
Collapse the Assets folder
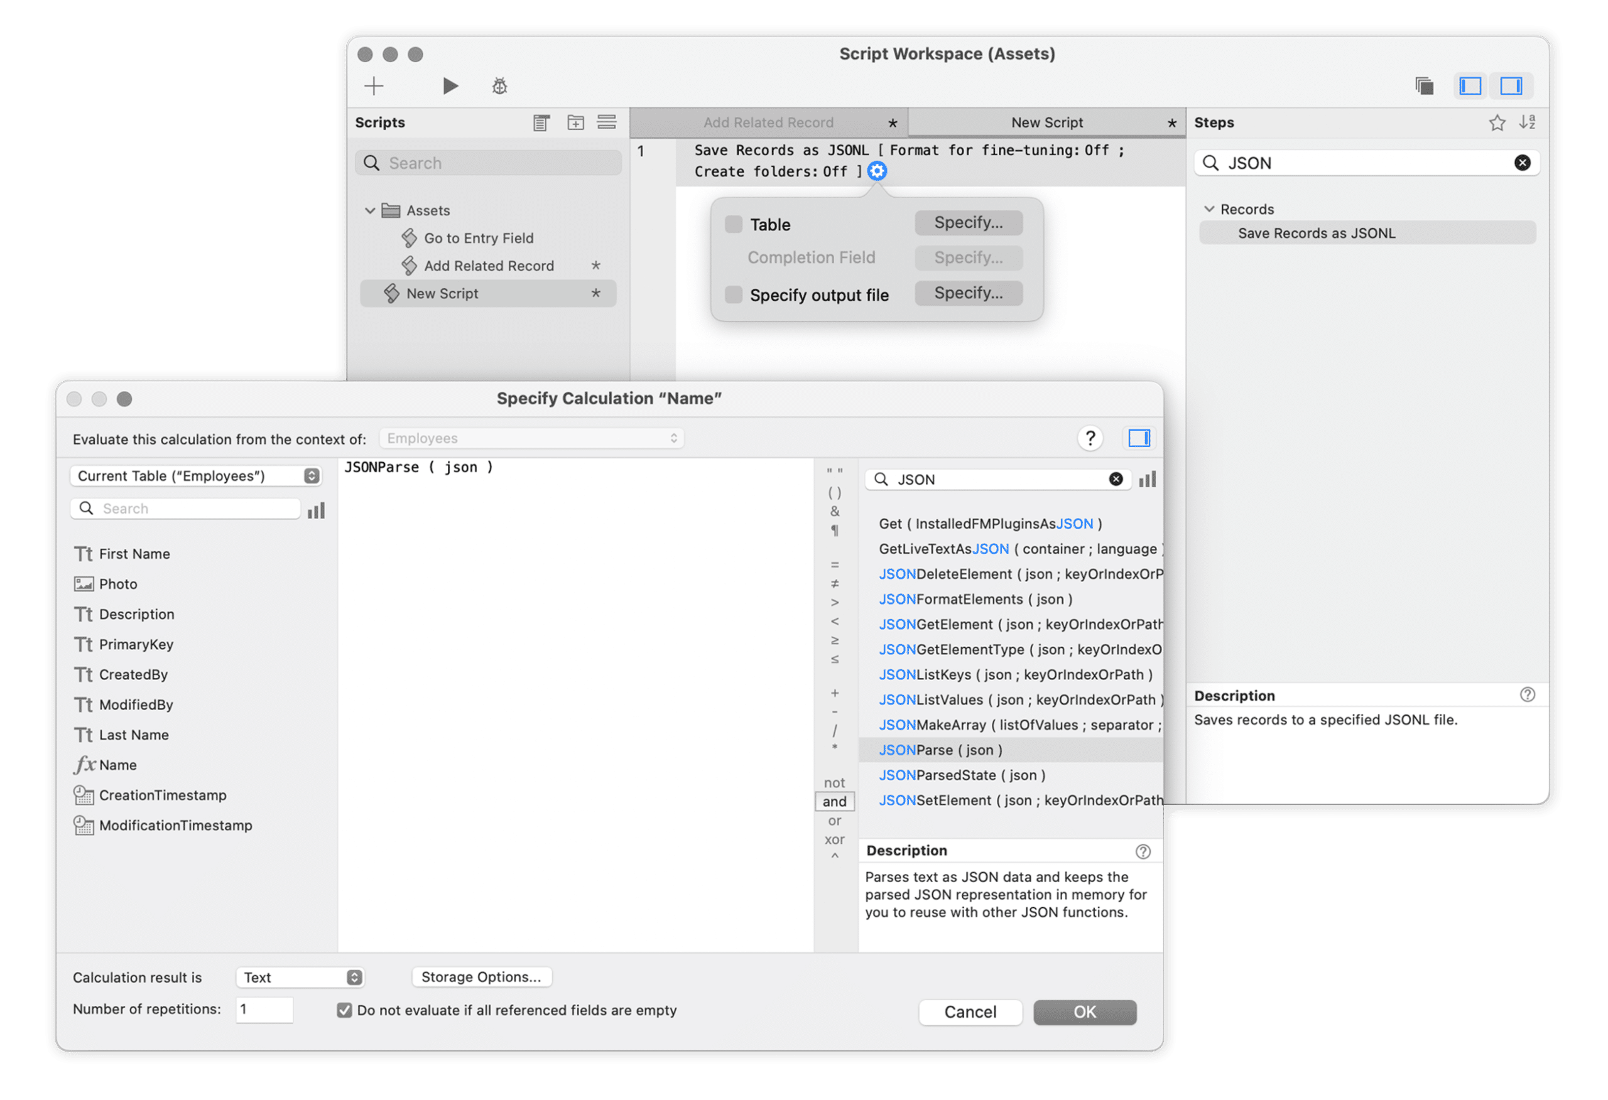(369, 210)
